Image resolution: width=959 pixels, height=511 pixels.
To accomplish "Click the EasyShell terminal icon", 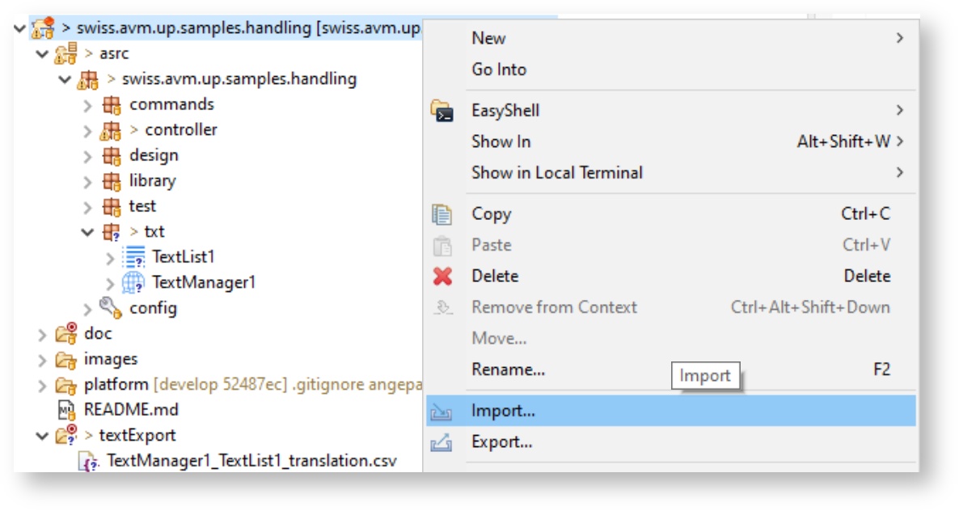I will (x=442, y=111).
